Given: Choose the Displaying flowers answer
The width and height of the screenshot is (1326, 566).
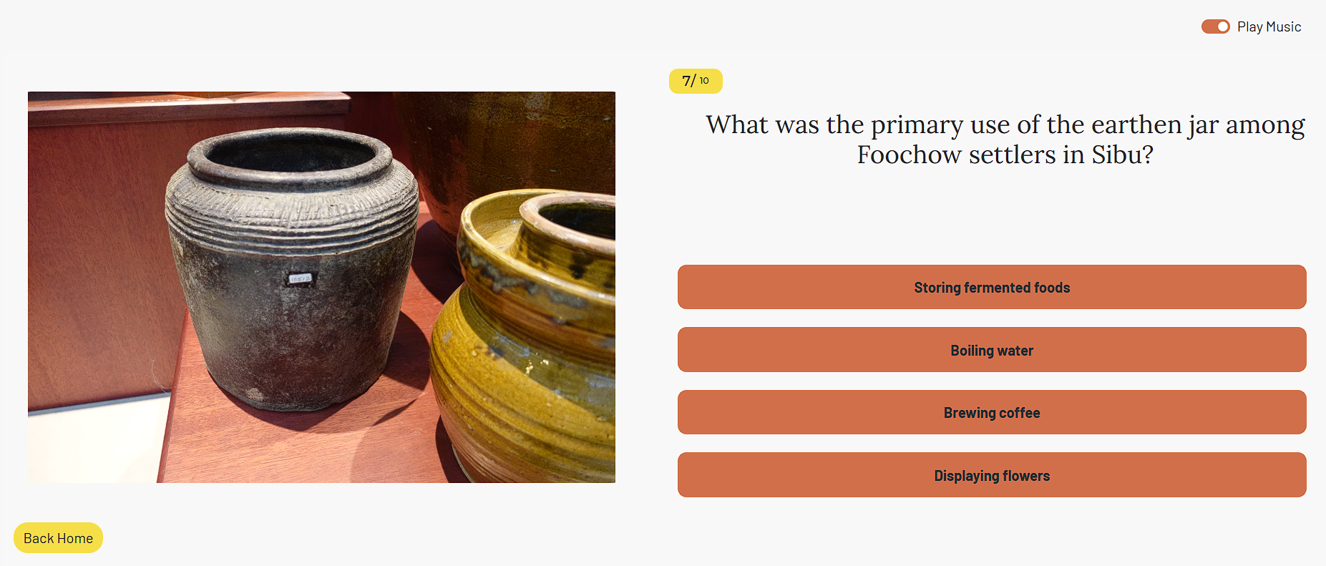Looking at the screenshot, I should pyautogui.click(x=991, y=475).
